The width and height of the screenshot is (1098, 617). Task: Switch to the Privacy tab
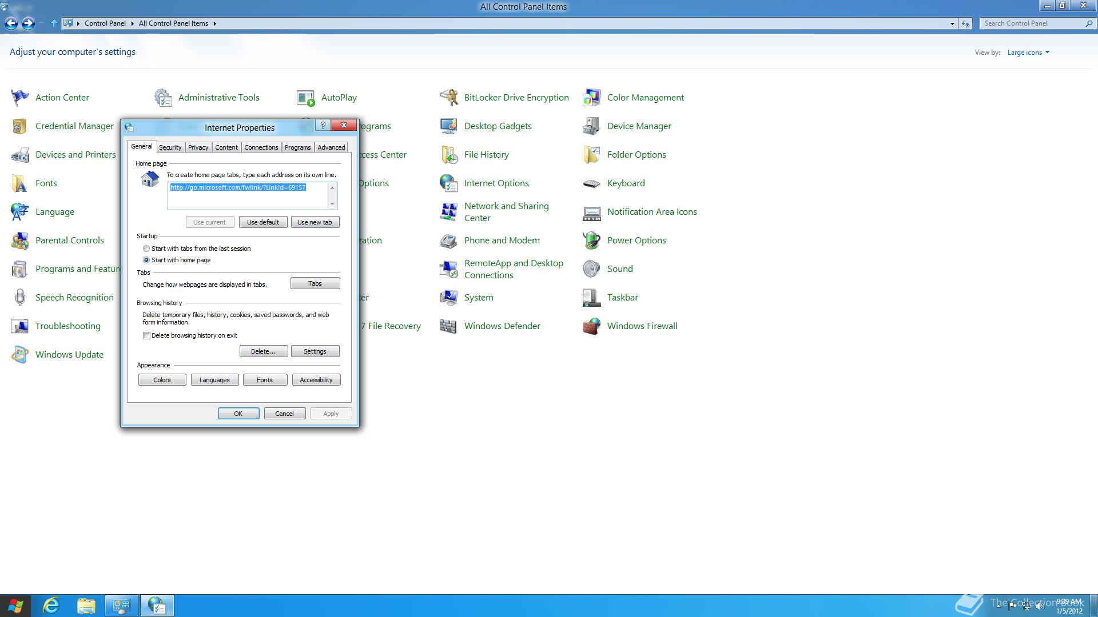198,147
